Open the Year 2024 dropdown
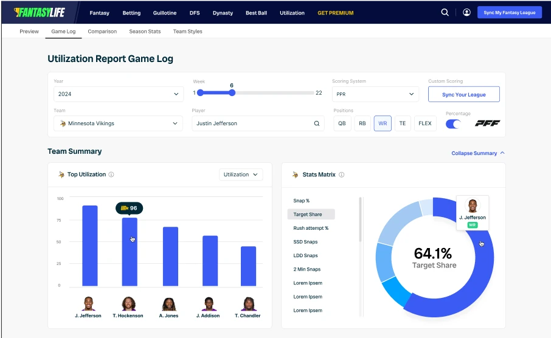Viewport: 551px width, 338px height. click(x=117, y=94)
